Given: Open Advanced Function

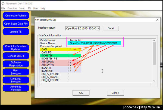Looking at the screenshot, I should point(16,88).
